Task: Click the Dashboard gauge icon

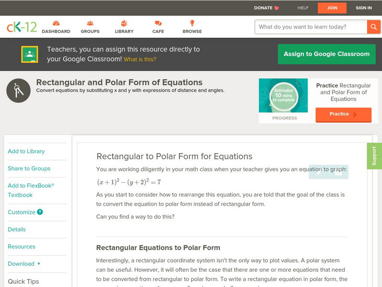Action: [57, 22]
